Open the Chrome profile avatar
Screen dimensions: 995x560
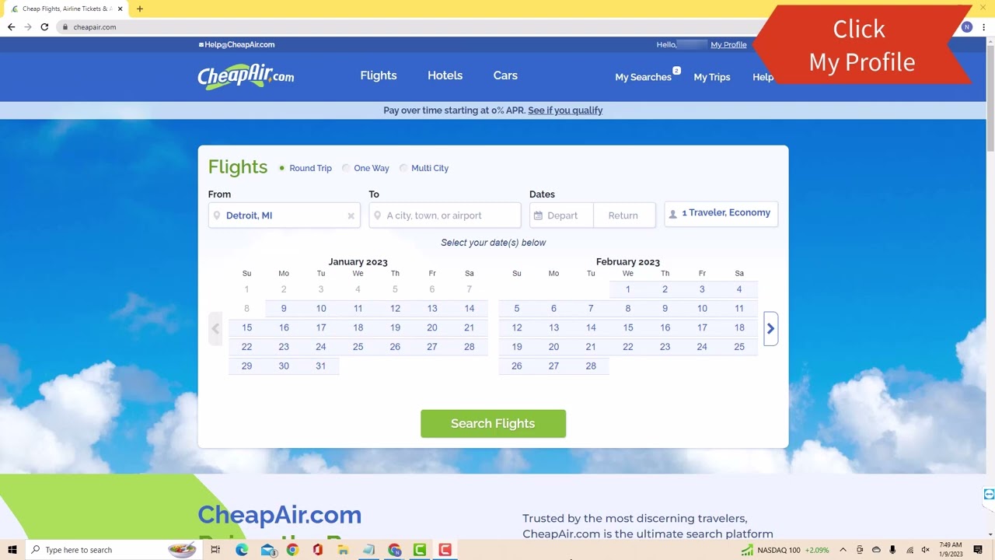click(967, 26)
